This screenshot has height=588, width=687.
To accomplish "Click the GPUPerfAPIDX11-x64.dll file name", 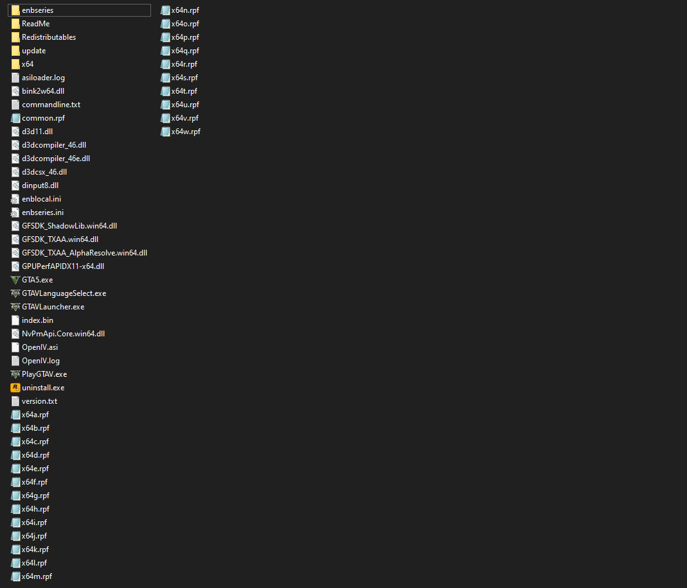I will click(63, 266).
